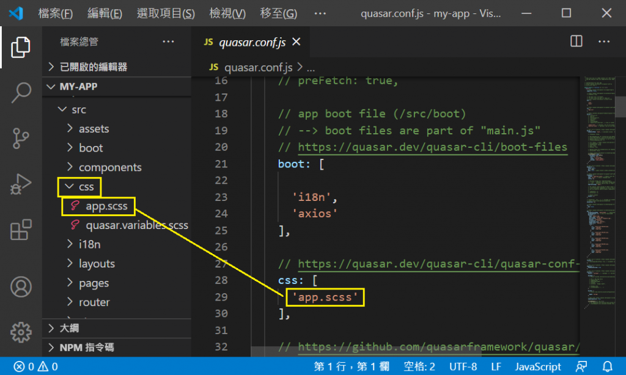Viewport: 626px width, 375px height.
Task: Collapse the MY-APP folder section
Action: point(117,86)
